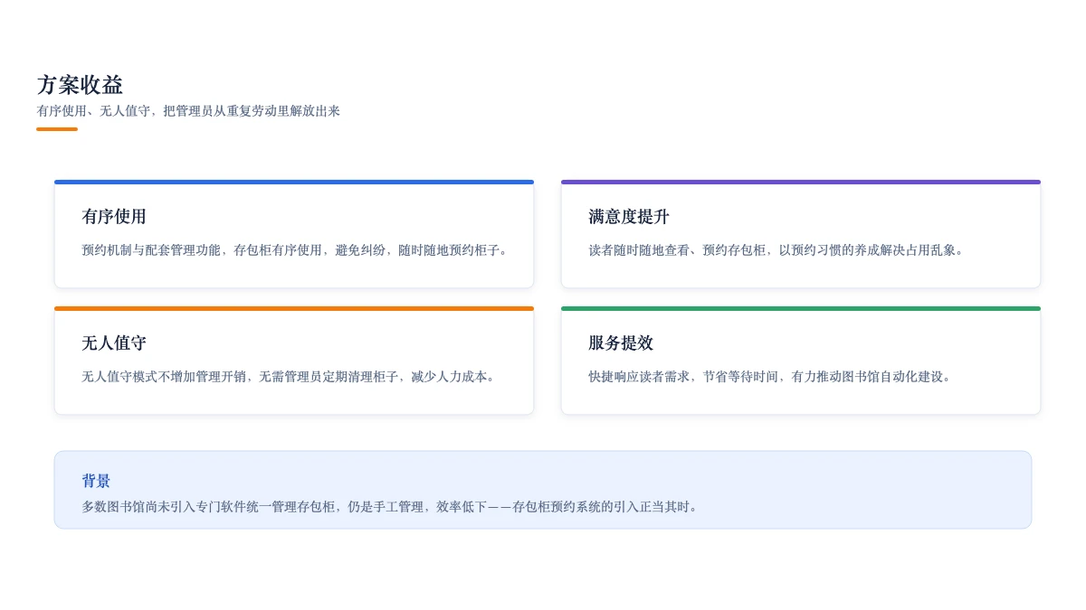1086x610 pixels.
Task: Click the 背景 heading in blue box
Action: click(x=96, y=481)
